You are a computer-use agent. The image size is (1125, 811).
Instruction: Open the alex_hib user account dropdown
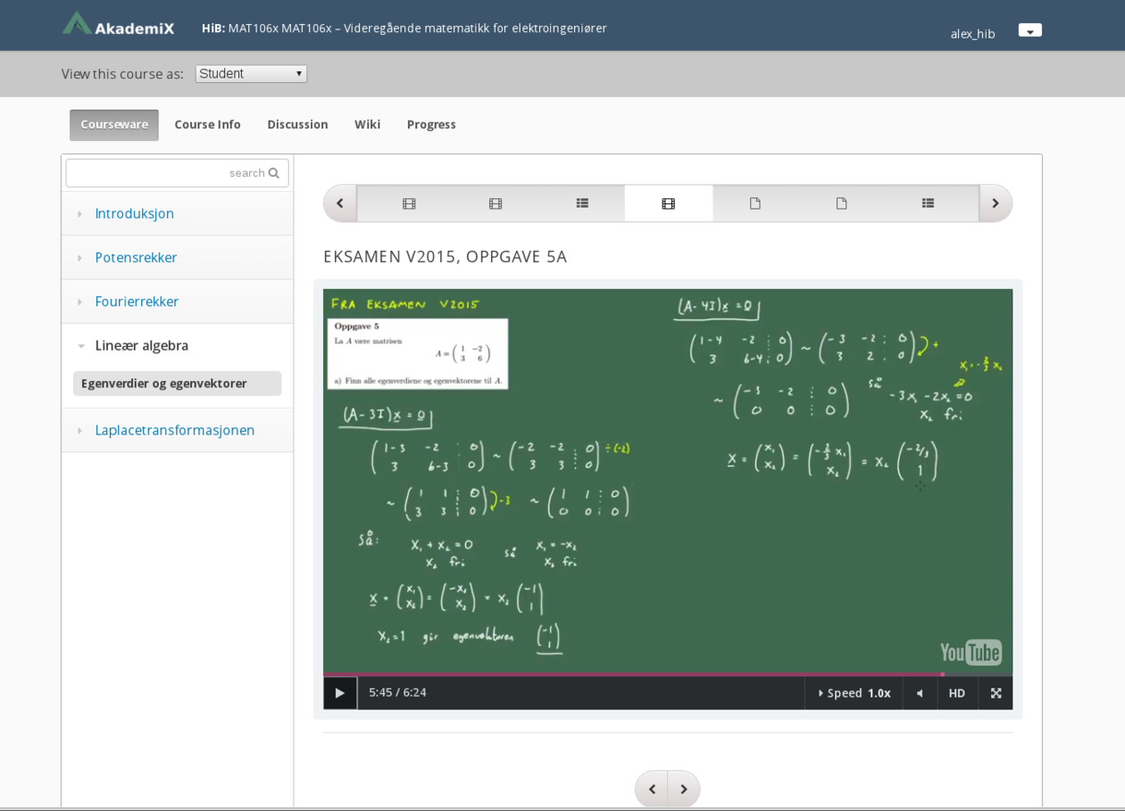tap(1029, 30)
